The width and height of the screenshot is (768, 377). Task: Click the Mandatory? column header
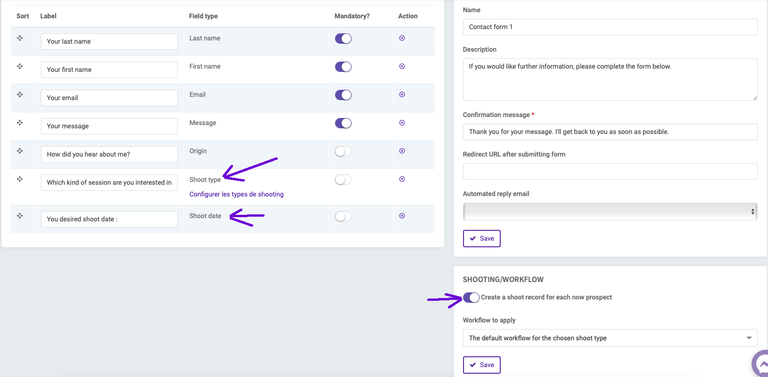[x=352, y=16]
